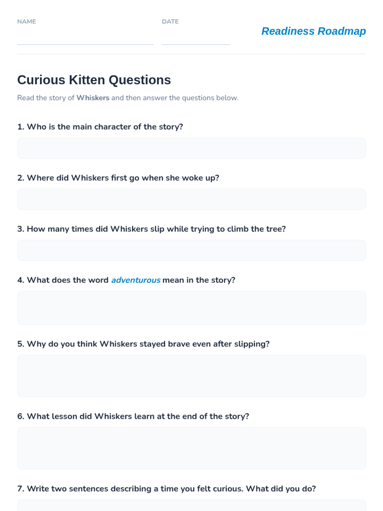Image resolution: width=383 pixels, height=511 pixels.
Task: Click question 7 text about feeling curious
Action: (167, 489)
